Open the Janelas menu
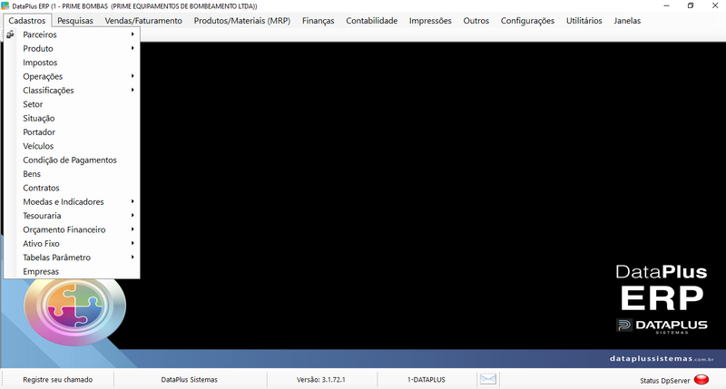Viewport: 726px width, 389px height. [627, 21]
